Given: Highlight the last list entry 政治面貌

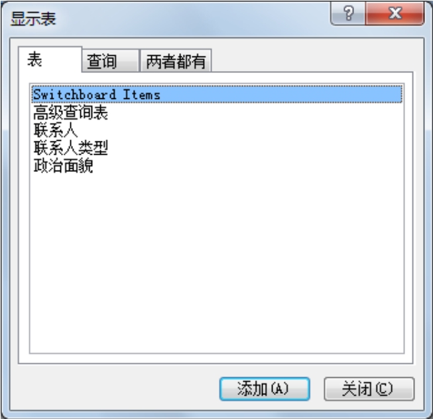Looking at the screenshot, I should coord(217,165).
